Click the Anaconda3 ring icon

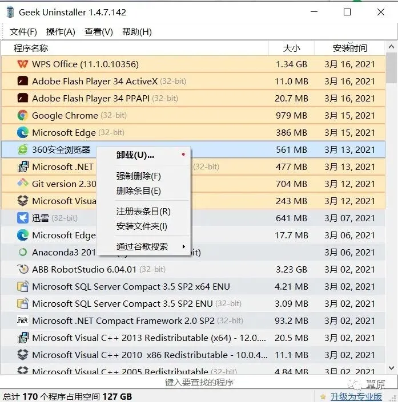click(x=23, y=252)
